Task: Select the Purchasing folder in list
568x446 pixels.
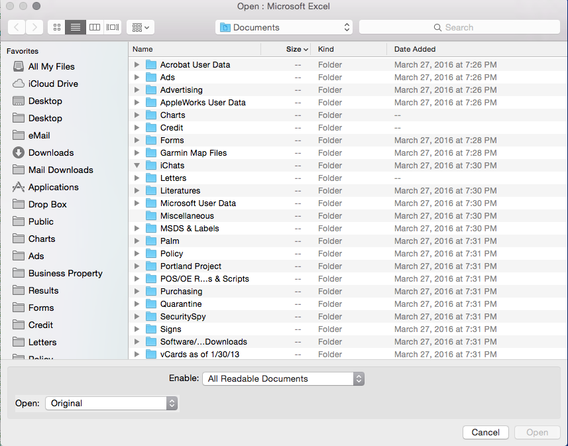Action: [x=348, y=292]
